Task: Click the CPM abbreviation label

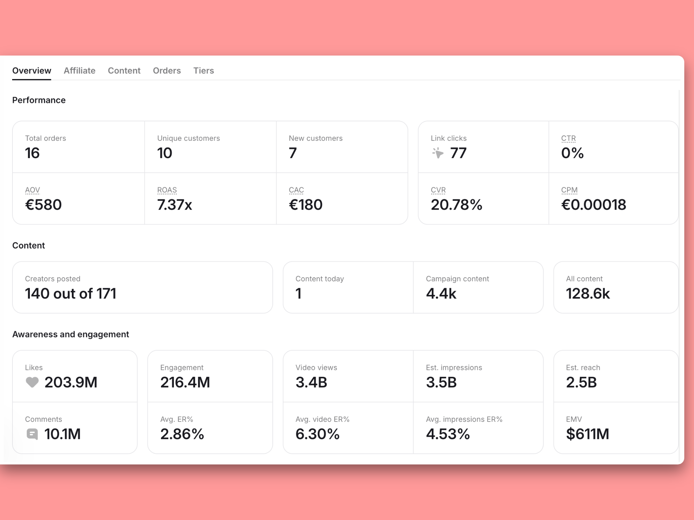Action: point(569,190)
